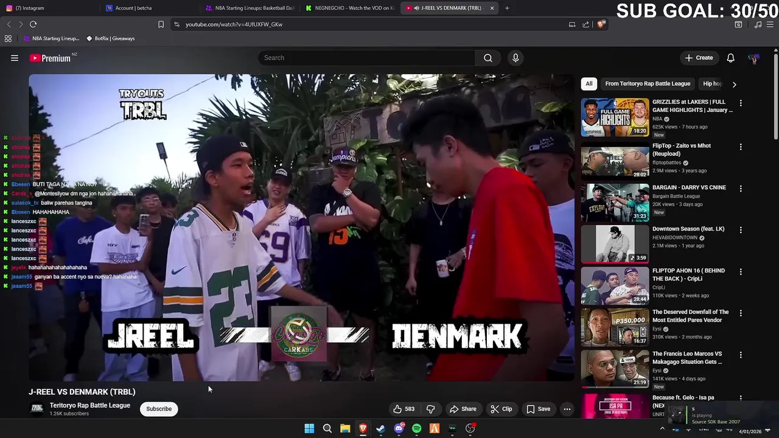Click the Clip button
The height and width of the screenshot is (438, 779).
501,409
